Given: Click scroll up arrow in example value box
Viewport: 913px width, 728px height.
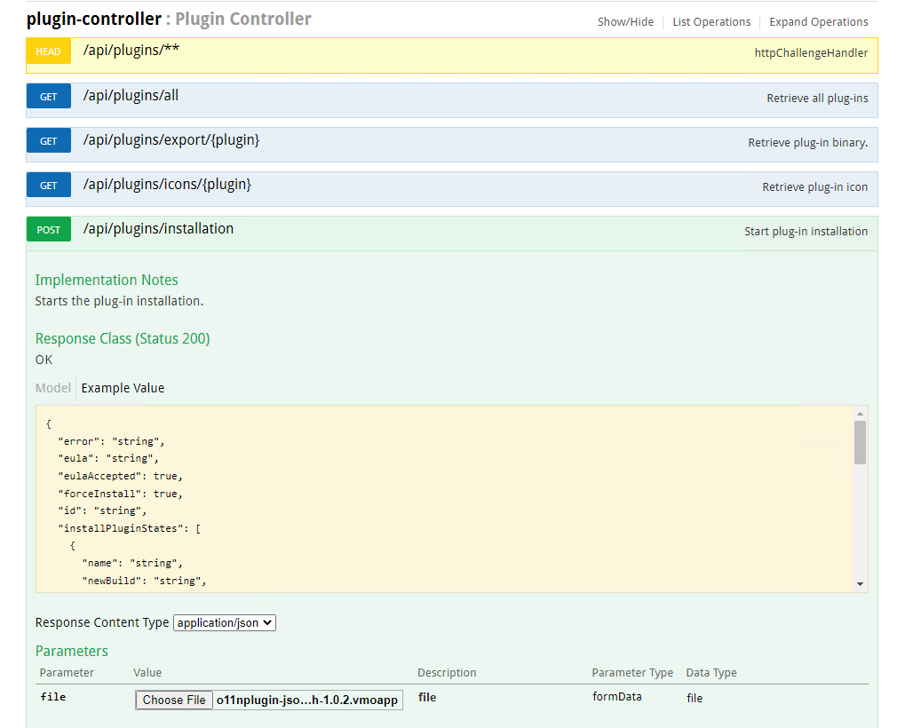Looking at the screenshot, I should pos(859,414).
